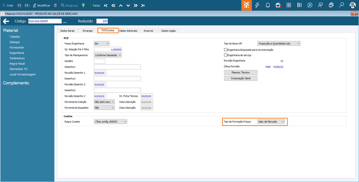Open Fornecedor in the sidebar
This screenshot has height=182, width=359.
pyautogui.click(x=17, y=48)
